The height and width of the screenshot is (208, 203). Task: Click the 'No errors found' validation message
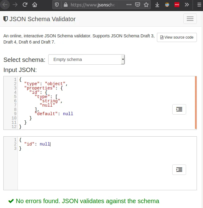(x=88, y=201)
